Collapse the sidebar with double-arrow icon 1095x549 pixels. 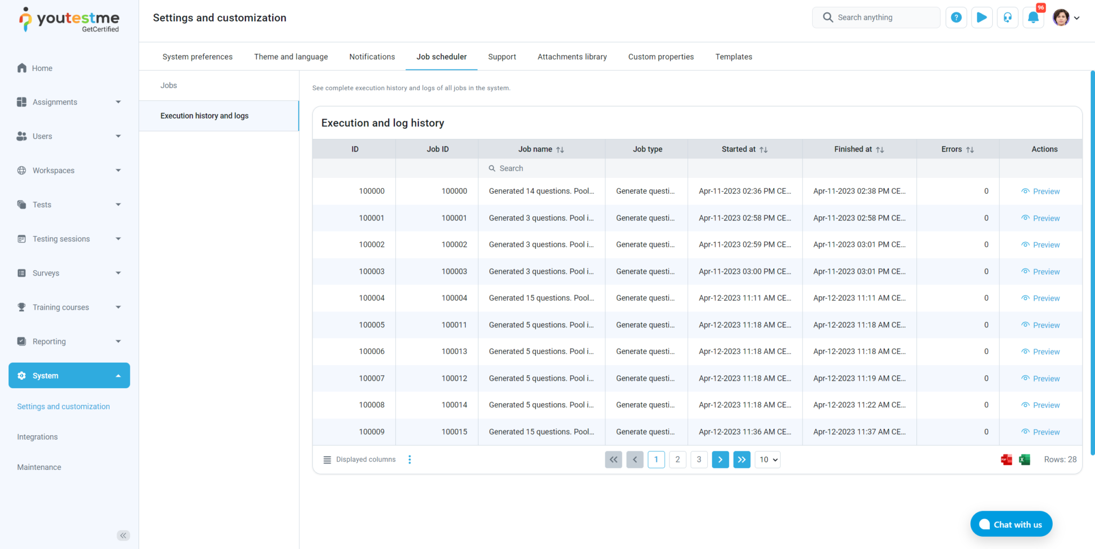(x=123, y=536)
